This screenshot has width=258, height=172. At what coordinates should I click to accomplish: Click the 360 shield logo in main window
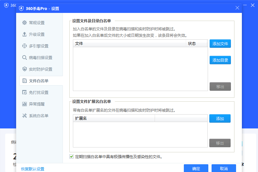click(x=6, y=5)
